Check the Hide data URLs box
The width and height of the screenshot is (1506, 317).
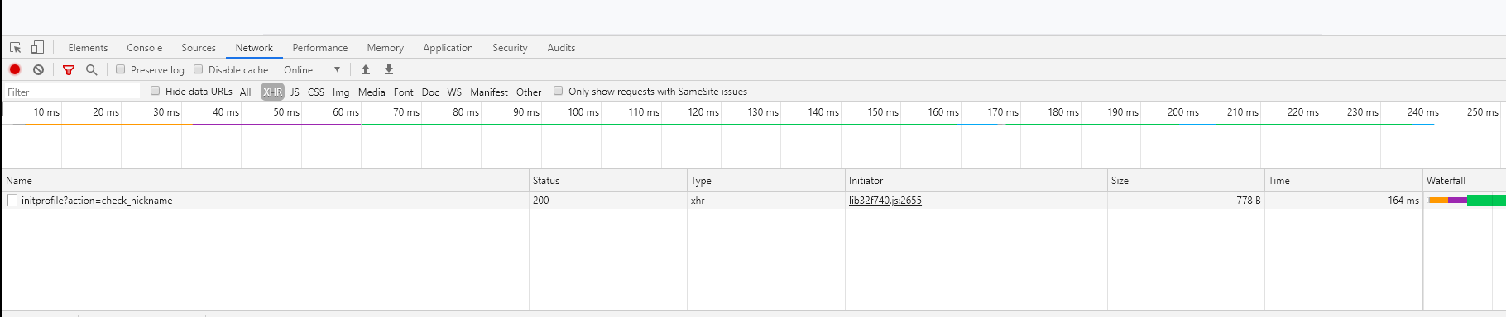tap(156, 91)
